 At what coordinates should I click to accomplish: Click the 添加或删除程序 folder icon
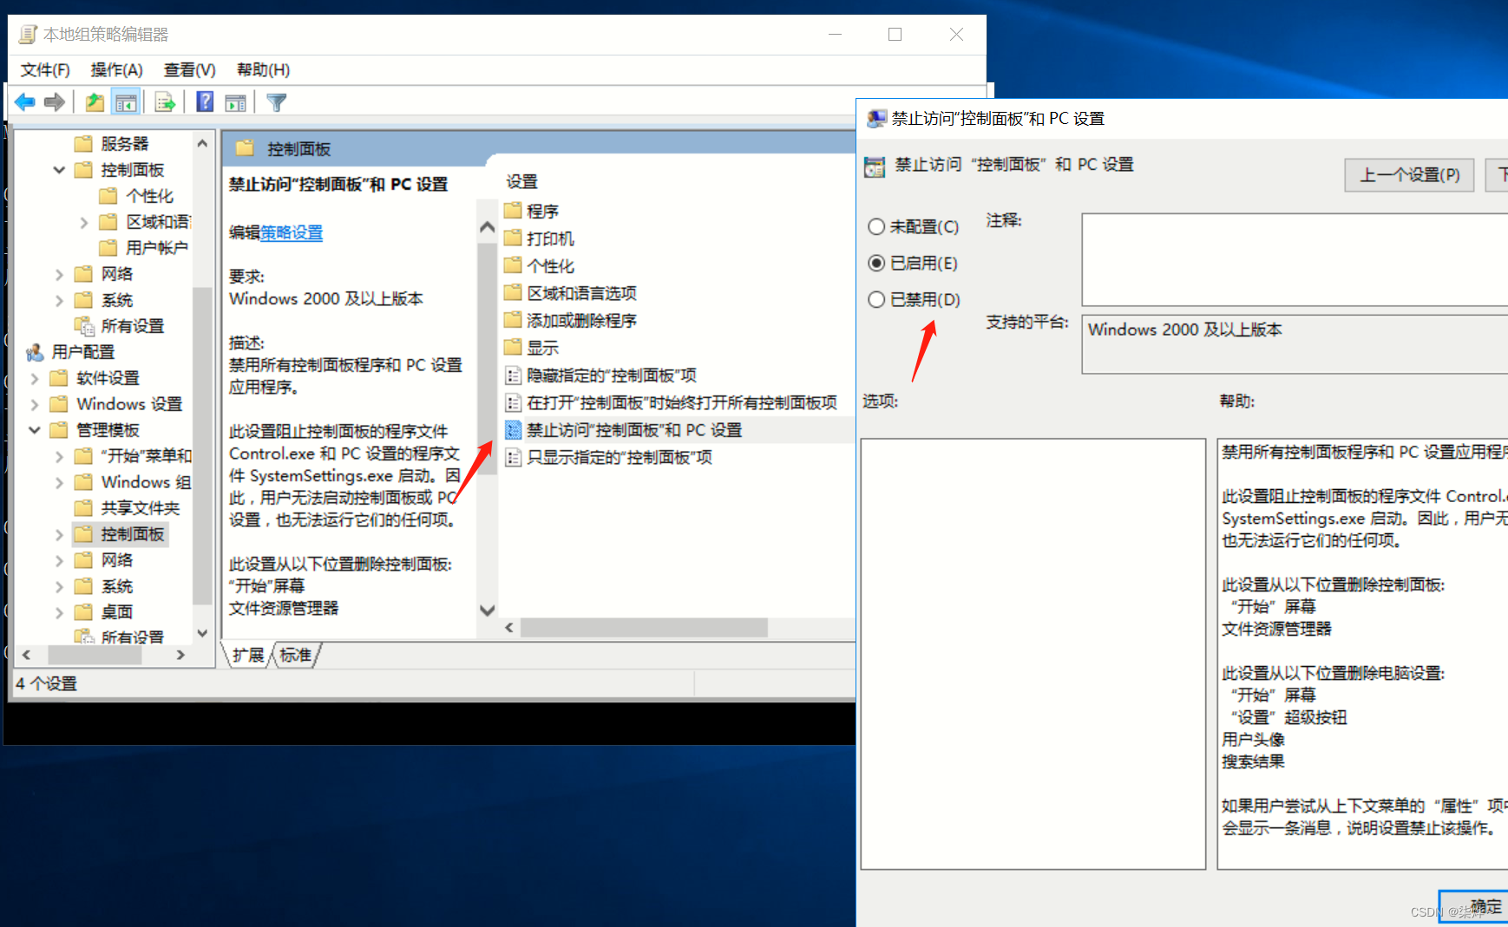click(513, 320)
